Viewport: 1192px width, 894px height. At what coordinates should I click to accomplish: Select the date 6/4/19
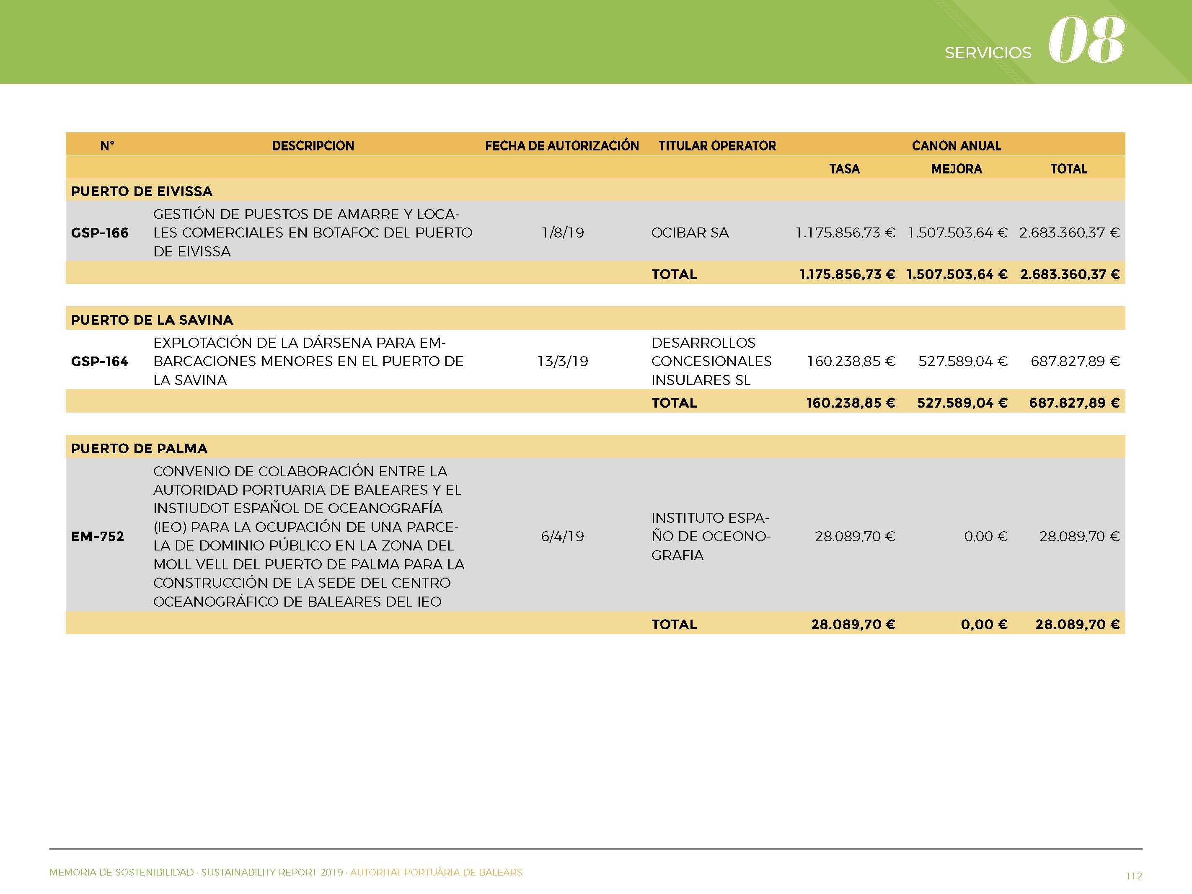[x=563, y=537]
